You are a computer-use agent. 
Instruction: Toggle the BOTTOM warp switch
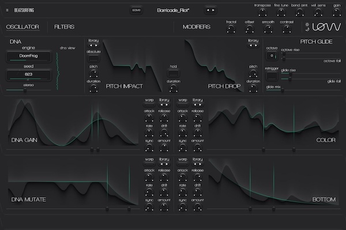point(182,164)
